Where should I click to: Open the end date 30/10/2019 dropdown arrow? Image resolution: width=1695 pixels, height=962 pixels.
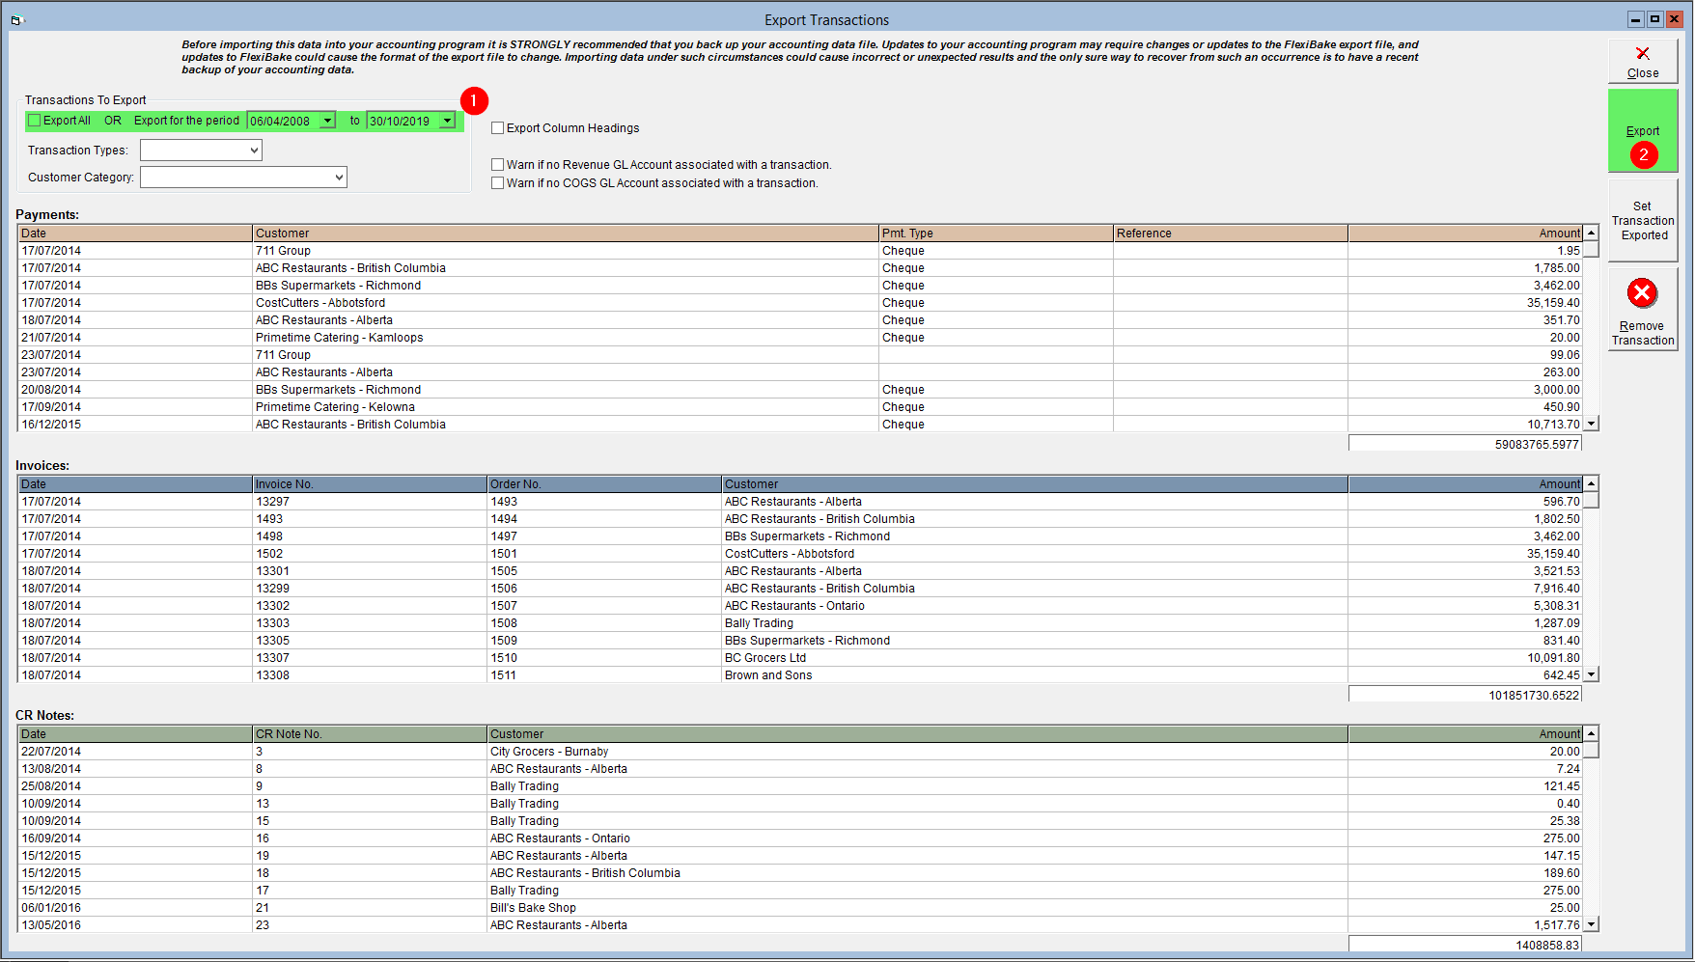447,121
